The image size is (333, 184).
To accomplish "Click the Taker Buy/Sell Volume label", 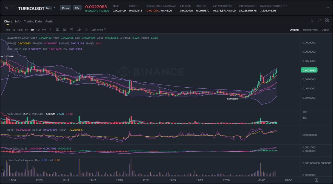I will (x=20, y=160).
